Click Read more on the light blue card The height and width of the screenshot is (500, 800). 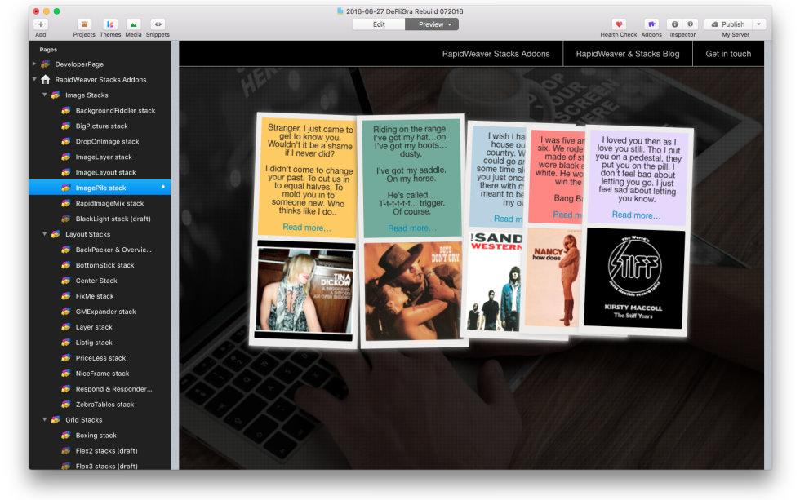[x=508, y=219]
